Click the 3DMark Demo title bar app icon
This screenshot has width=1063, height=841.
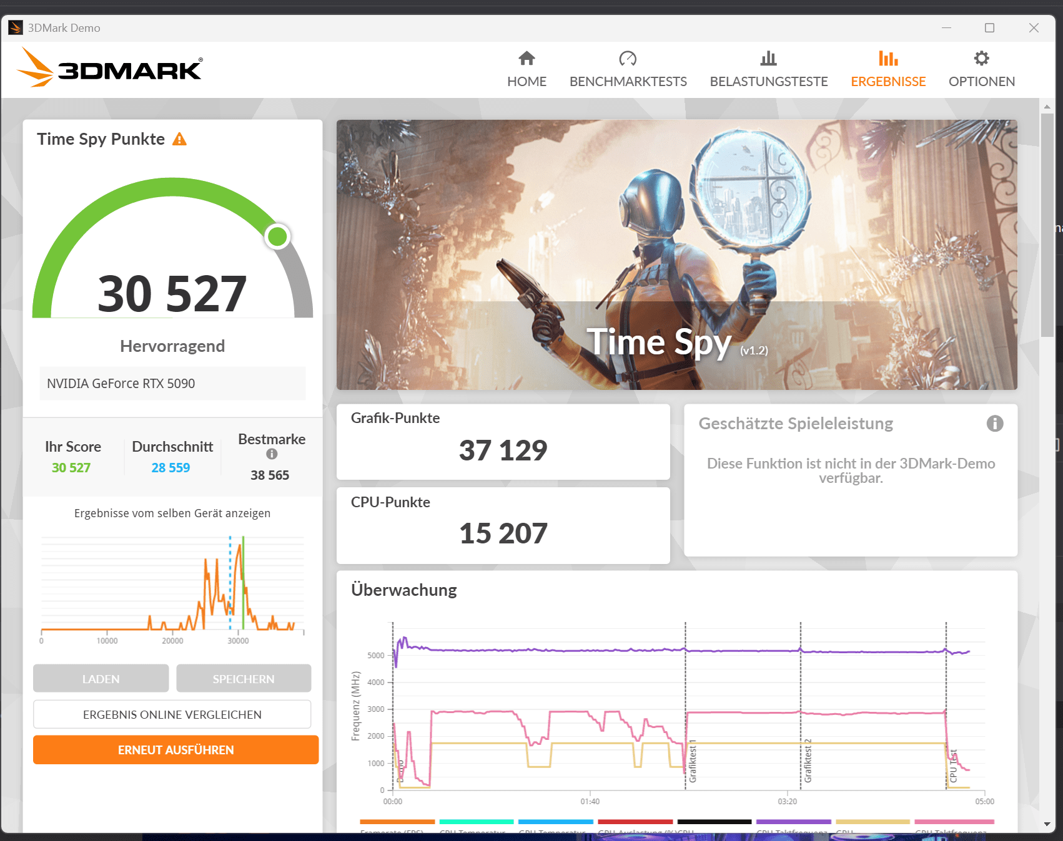16,27
